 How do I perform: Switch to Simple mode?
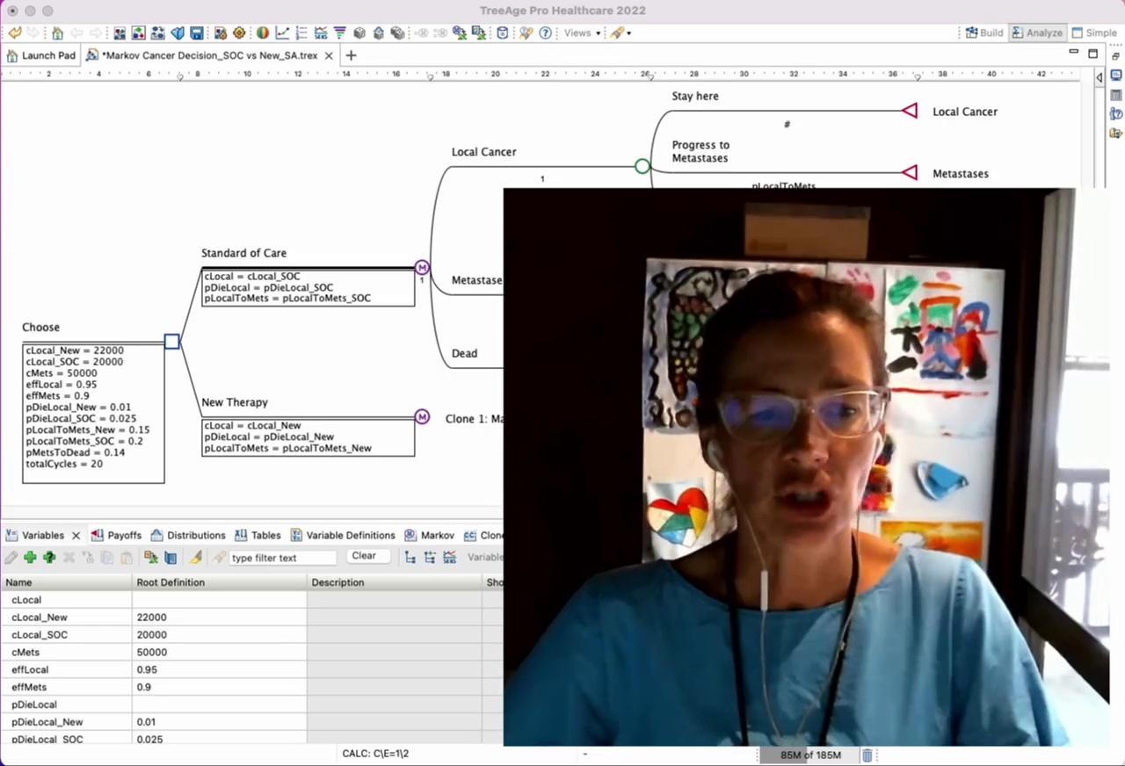1093,33
